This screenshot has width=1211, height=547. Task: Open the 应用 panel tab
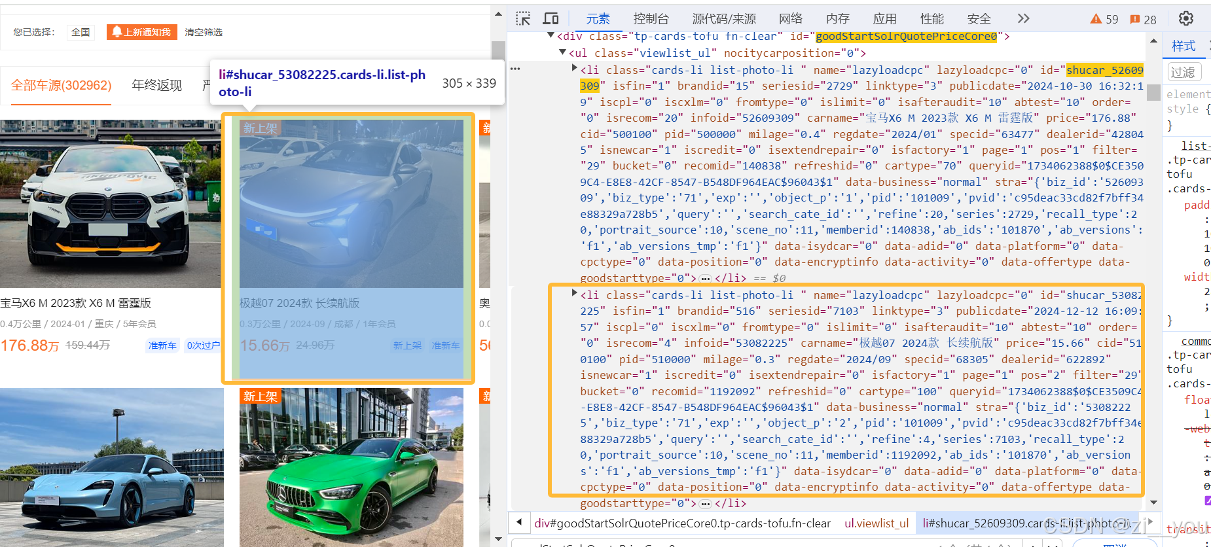[x=885, y=19]
